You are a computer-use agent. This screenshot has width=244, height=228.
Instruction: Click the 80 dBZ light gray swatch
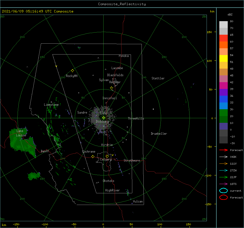tap(223, 24)
